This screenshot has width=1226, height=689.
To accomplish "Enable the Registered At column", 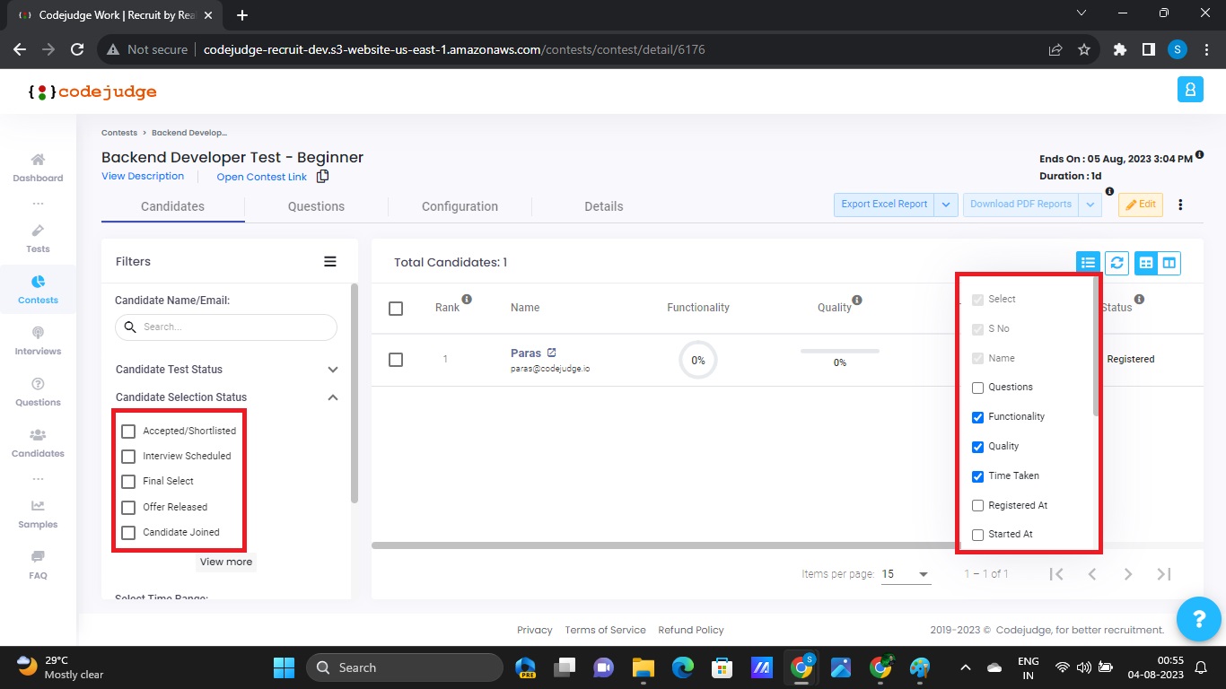I will point(978,506).
